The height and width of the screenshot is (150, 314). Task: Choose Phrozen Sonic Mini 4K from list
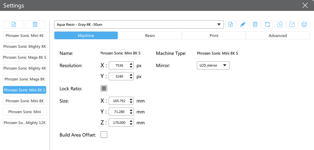(x=25, y=36)
